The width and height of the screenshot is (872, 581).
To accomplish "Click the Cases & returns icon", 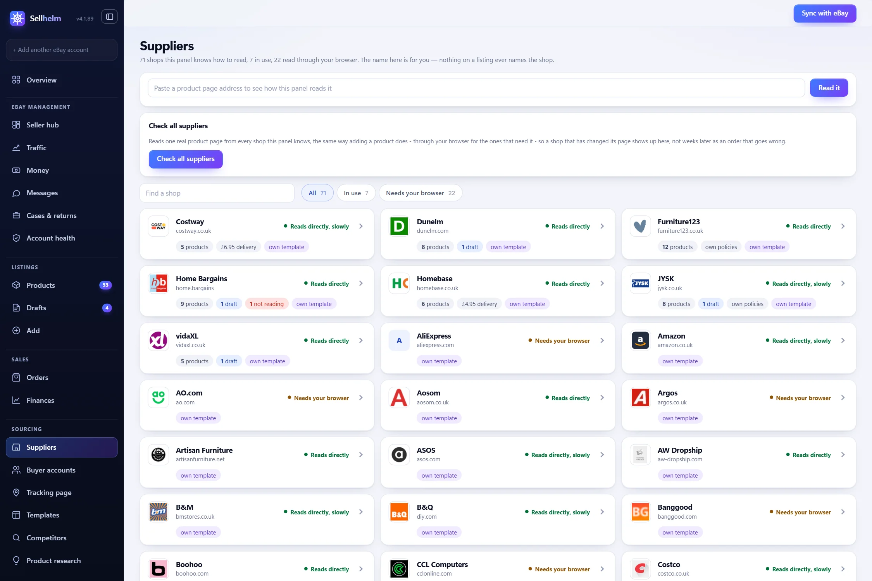I will (16, 215).
